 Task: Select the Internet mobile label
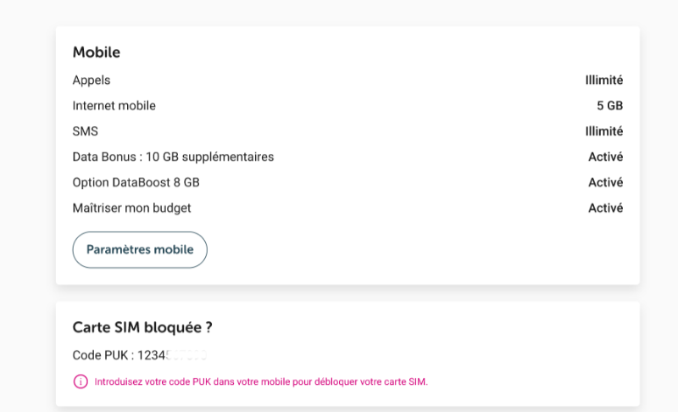pos(114,106)
